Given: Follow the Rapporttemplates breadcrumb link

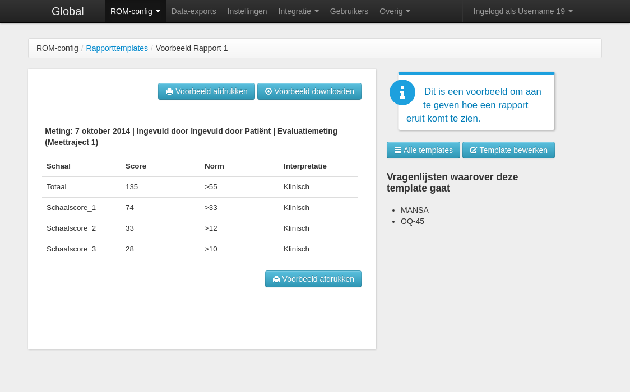Looking at the screenshot, I should click(117, 48).
